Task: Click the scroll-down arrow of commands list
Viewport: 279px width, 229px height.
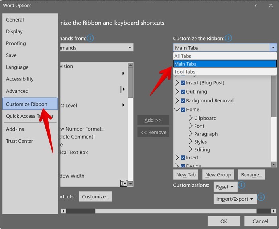Action: 130,184
